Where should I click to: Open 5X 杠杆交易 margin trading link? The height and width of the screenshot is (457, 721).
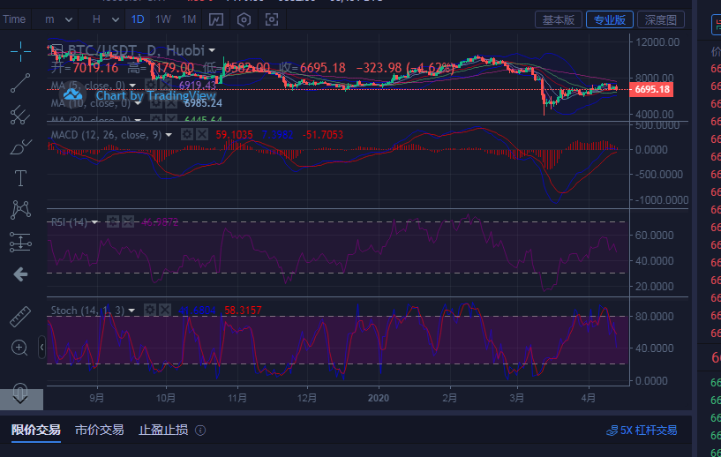coord(642,431)
